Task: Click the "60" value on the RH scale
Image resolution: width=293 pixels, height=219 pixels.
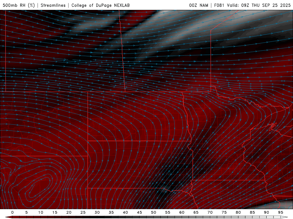Action: 182,212
